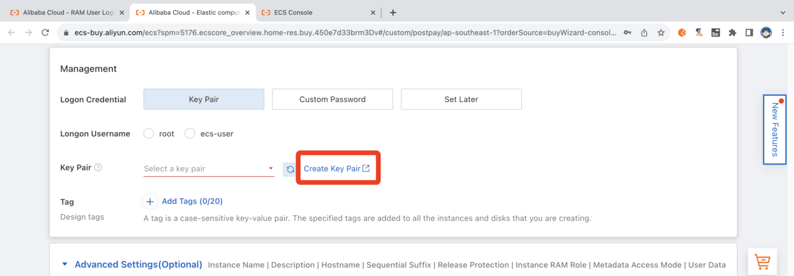Click the plus icon beside Add Tags
Viewport: 794px width, 276px height.
[149, 201]
